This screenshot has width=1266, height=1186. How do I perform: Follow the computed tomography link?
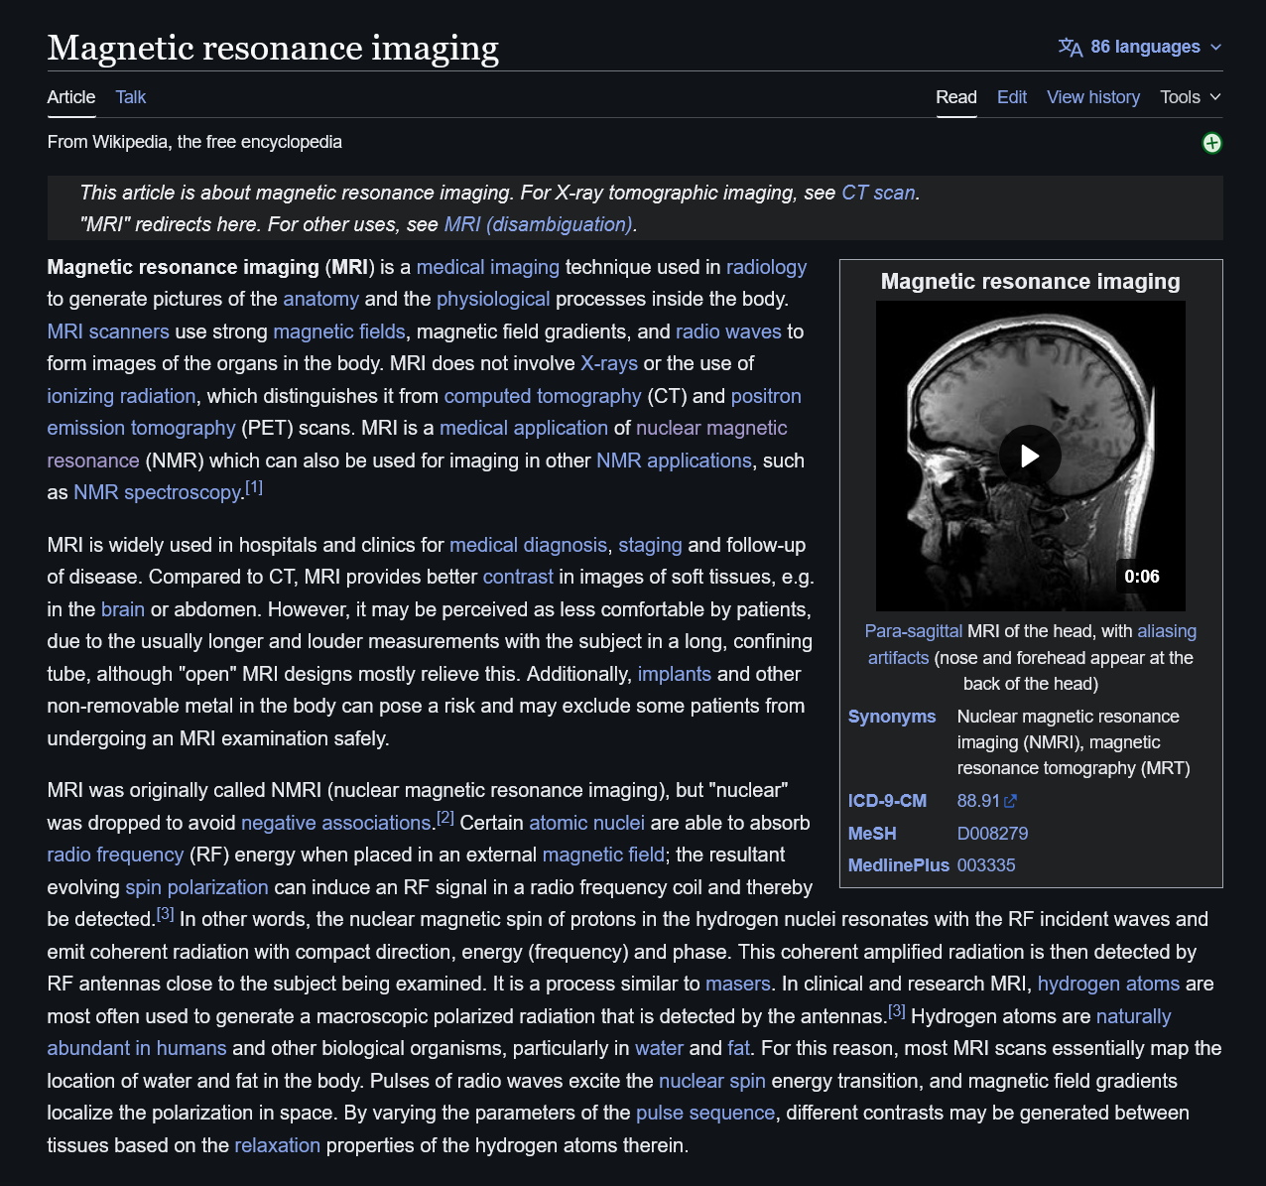pyautogui.click(x=543, y=396)
